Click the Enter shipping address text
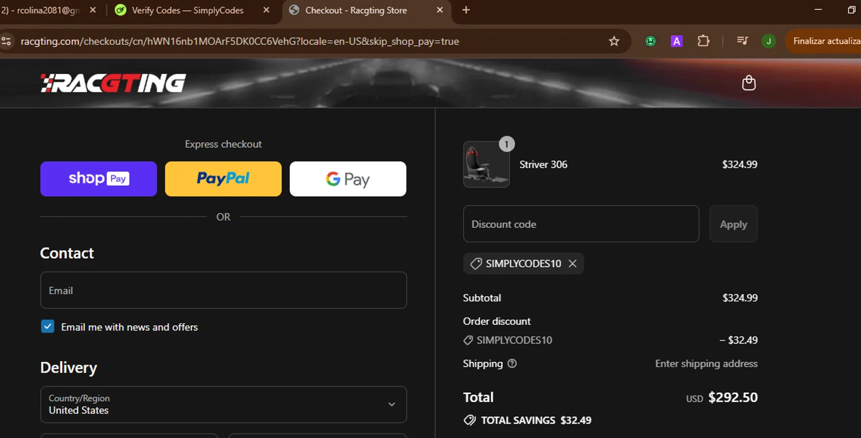This screenshot has height=438, width=861. point(706,363)
